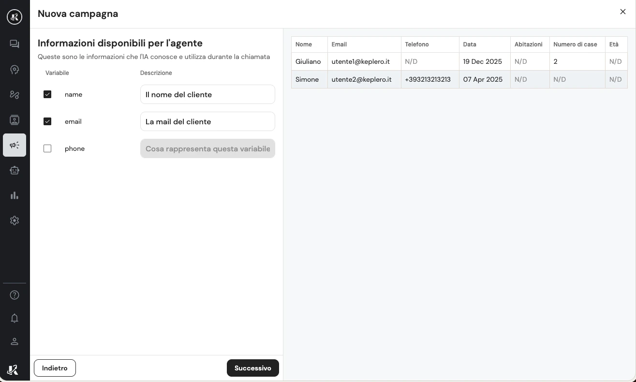Open the notifications bell icon
636x382 pixels.
tap(15, 318)
